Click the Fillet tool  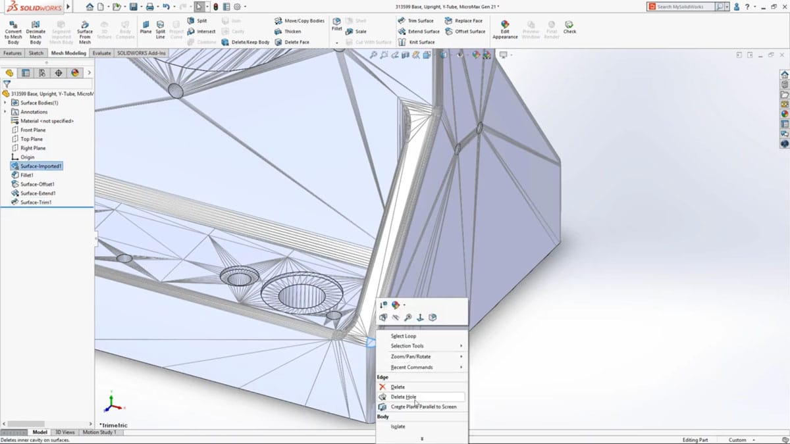coord(336,25)
